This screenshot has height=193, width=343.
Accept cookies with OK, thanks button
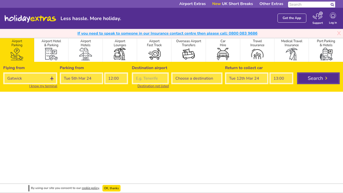(111, 188)
